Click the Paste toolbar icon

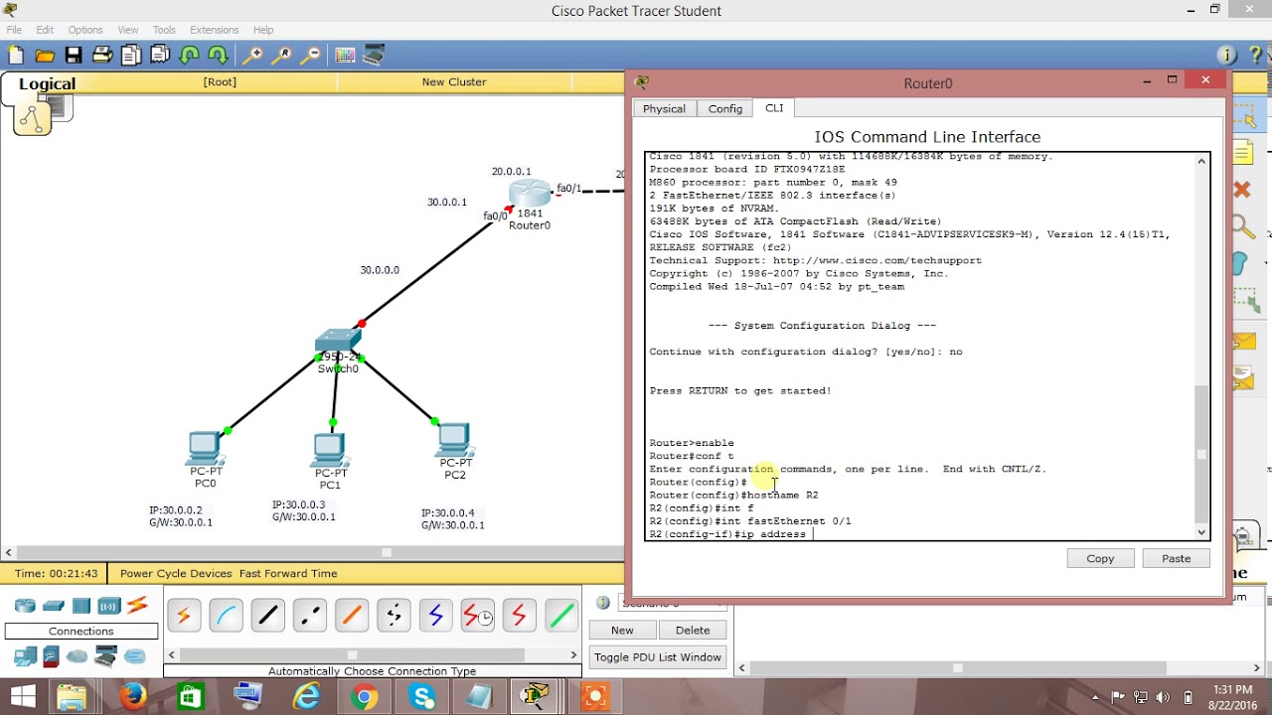pos(160,56)
